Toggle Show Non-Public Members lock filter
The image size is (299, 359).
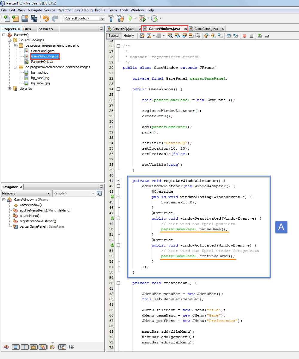(x=33, y=347)
